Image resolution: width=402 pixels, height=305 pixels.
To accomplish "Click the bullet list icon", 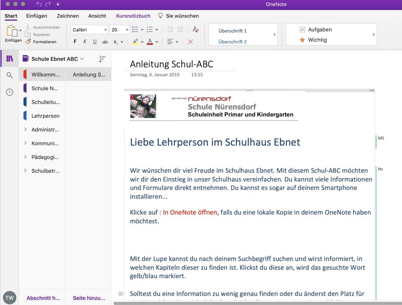I will tap(135, 29).
